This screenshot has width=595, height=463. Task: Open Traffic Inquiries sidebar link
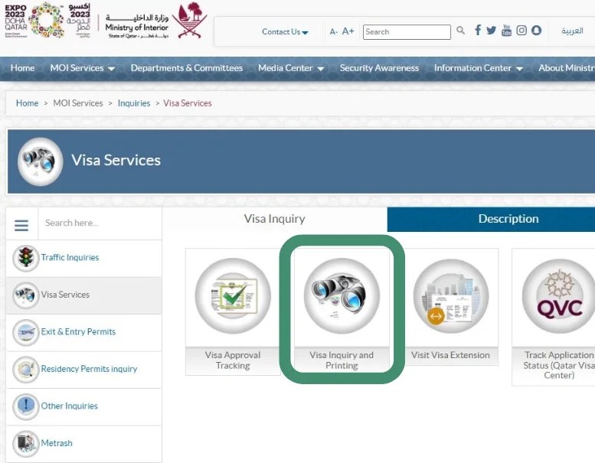70,257
